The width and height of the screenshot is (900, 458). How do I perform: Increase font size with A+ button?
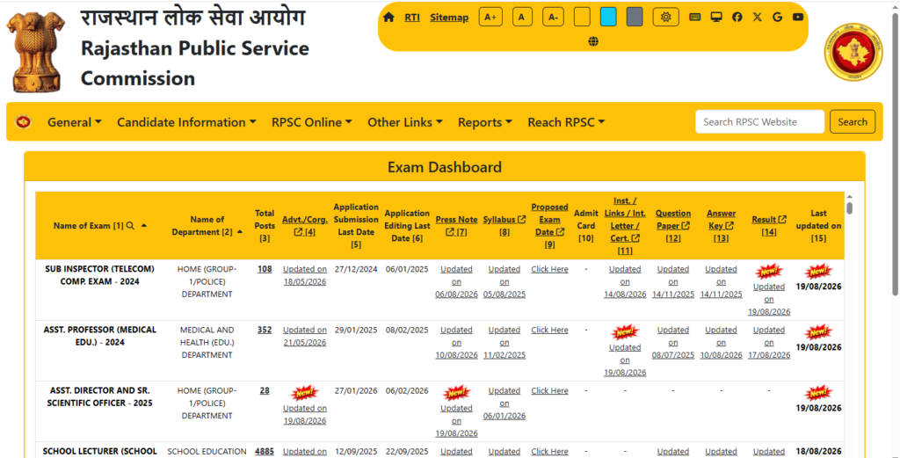490,18
